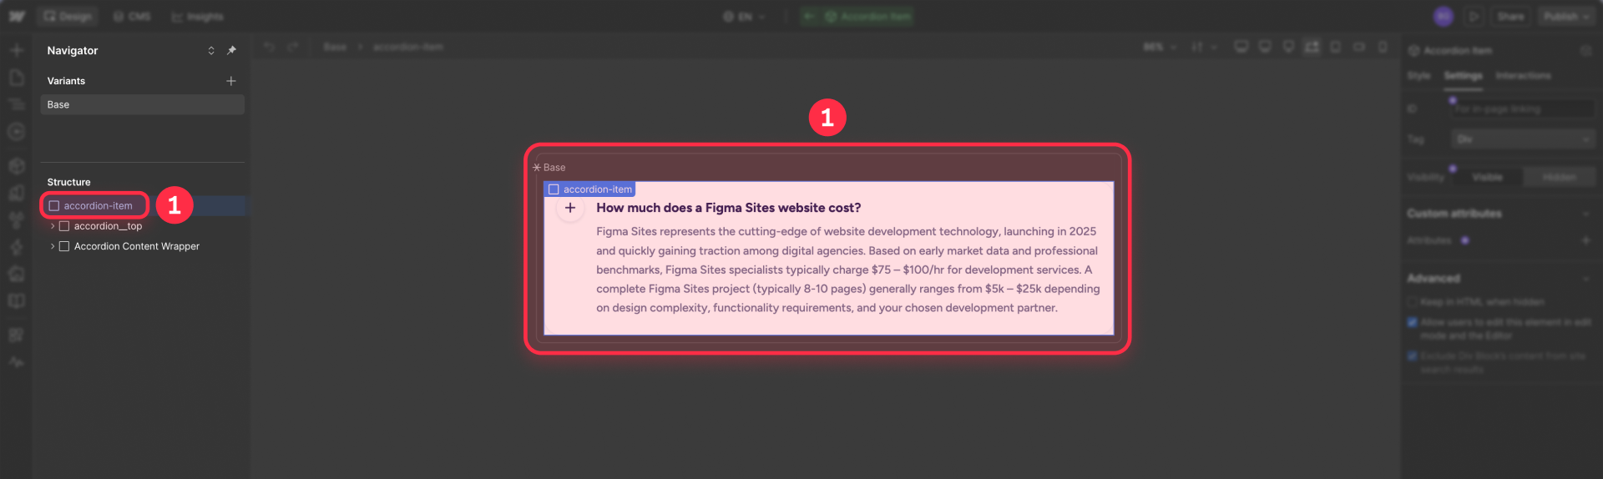
Task: Open the Interactions tab in right panel
Action: tap(1523, 76)
